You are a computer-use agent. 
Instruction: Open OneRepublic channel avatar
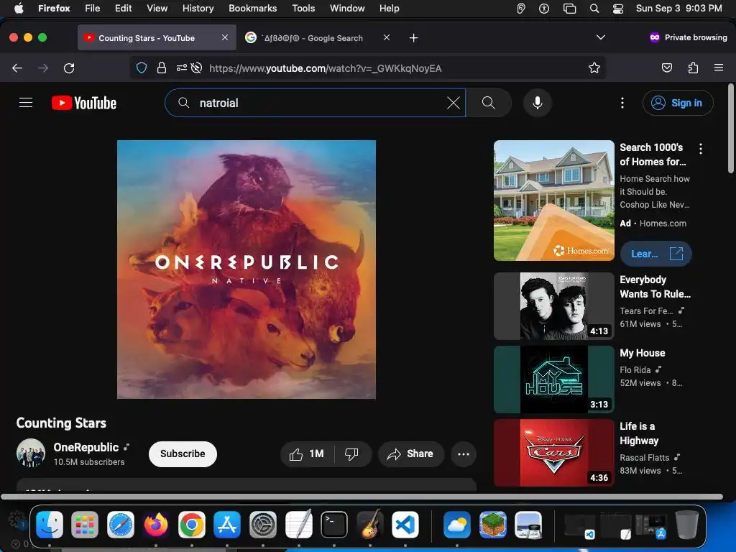(31, 453)
